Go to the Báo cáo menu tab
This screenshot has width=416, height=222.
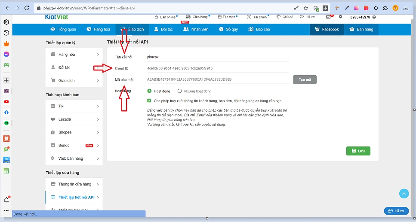(x=259, y=30)
